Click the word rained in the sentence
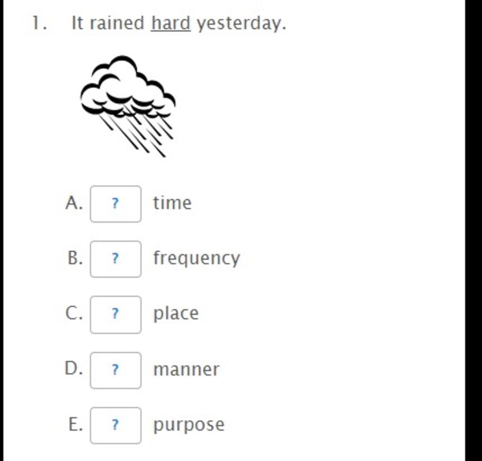 pyautogui.click(x=117, y=23)
